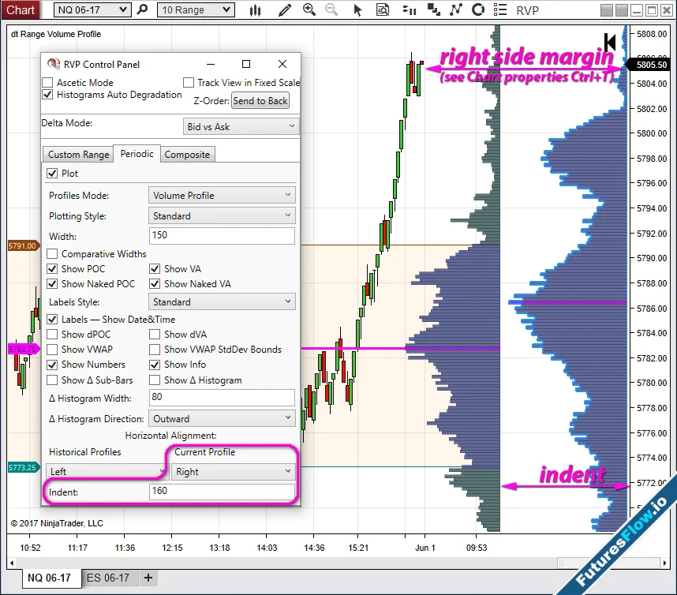Image resolution: width=677 pixels, height=595 pixels.
Task: Switch to Custom Range tab
Action: pyautogui.click(x=78, y=155)
